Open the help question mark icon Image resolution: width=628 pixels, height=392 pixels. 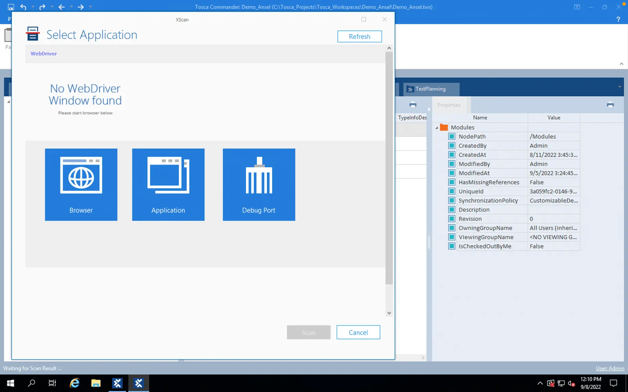click(618, 19)
